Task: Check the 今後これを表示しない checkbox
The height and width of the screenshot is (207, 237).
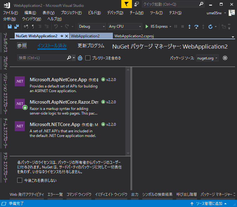Action: [20, 180]
